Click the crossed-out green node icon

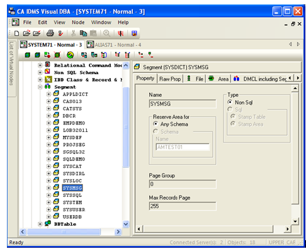pos(57,55)
